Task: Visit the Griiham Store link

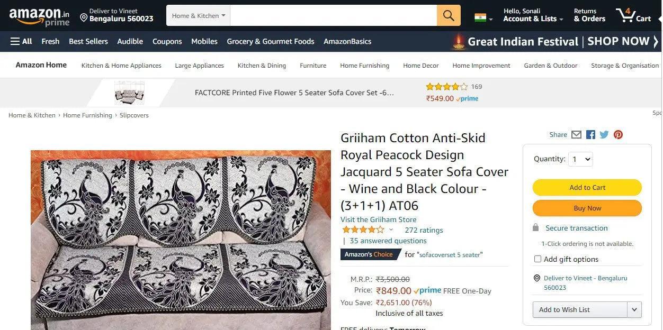Action: click(378, 219)
